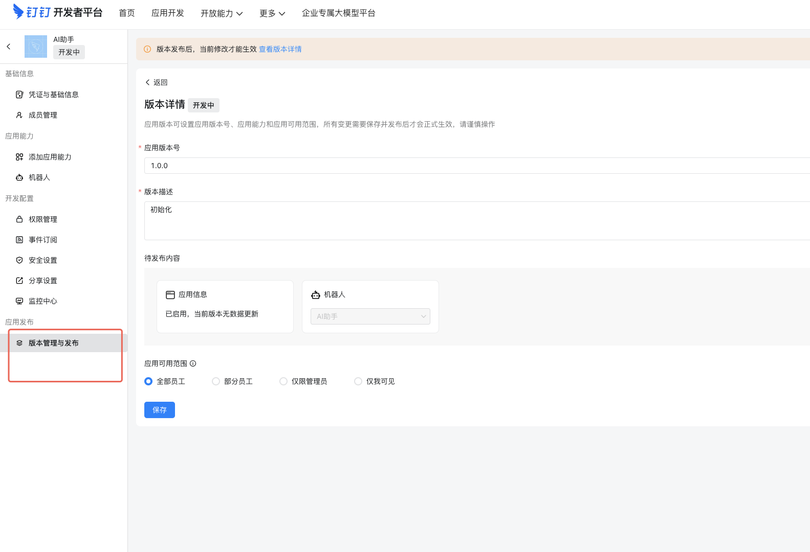
Task: Select the 全部员工 radio button
Action: click(x=148, y=381)
